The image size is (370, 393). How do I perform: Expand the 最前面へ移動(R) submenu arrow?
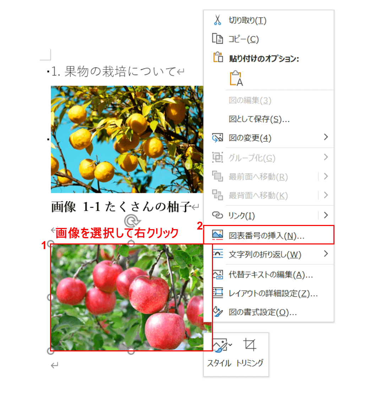point(326,176)
